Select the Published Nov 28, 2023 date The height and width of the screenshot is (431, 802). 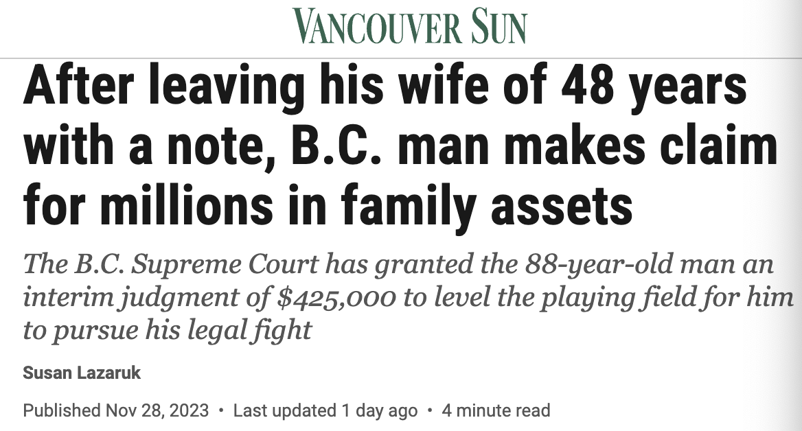[115, 410]
